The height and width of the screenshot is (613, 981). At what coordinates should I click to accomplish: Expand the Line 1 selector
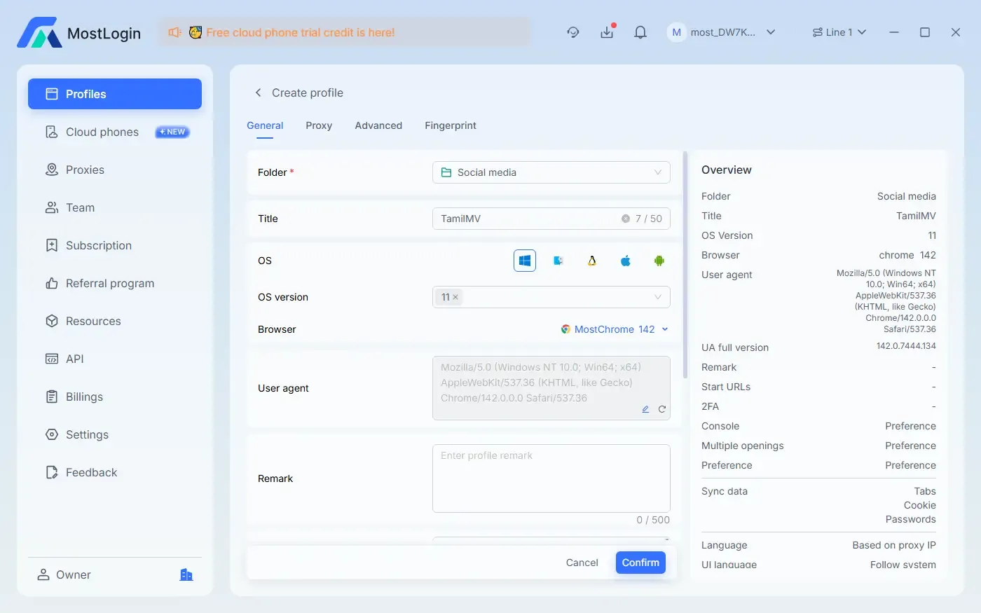[839, 32]
